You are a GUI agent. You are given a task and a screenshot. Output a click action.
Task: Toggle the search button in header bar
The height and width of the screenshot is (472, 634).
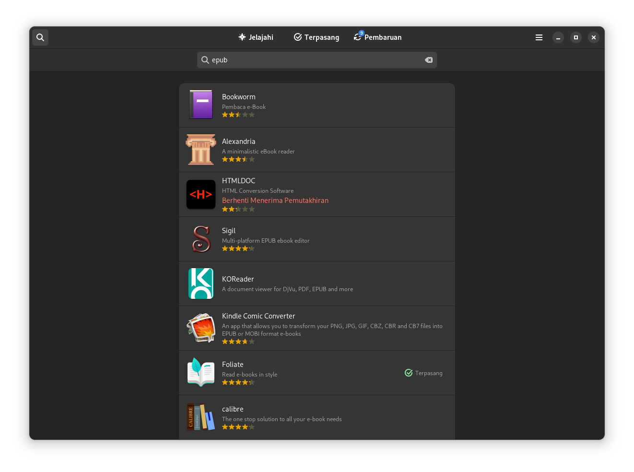(x=40, y=37)
